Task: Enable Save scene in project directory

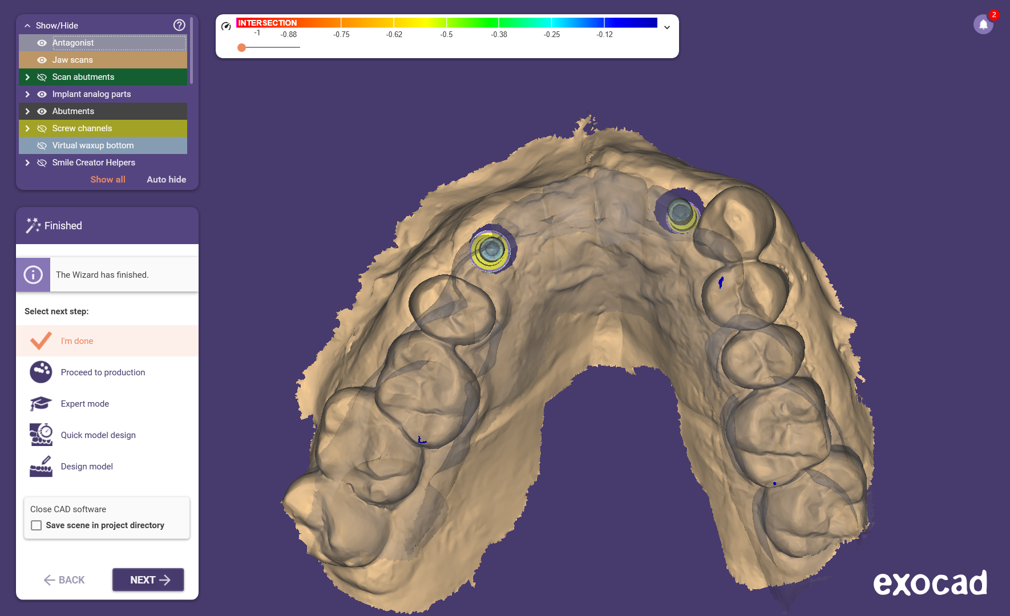Action: [x=37, y=525]
